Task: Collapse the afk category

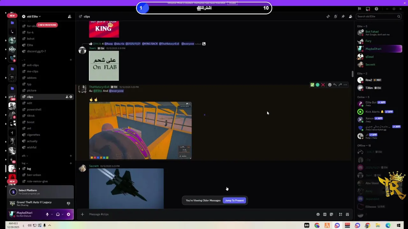Action: pos(25,156)
